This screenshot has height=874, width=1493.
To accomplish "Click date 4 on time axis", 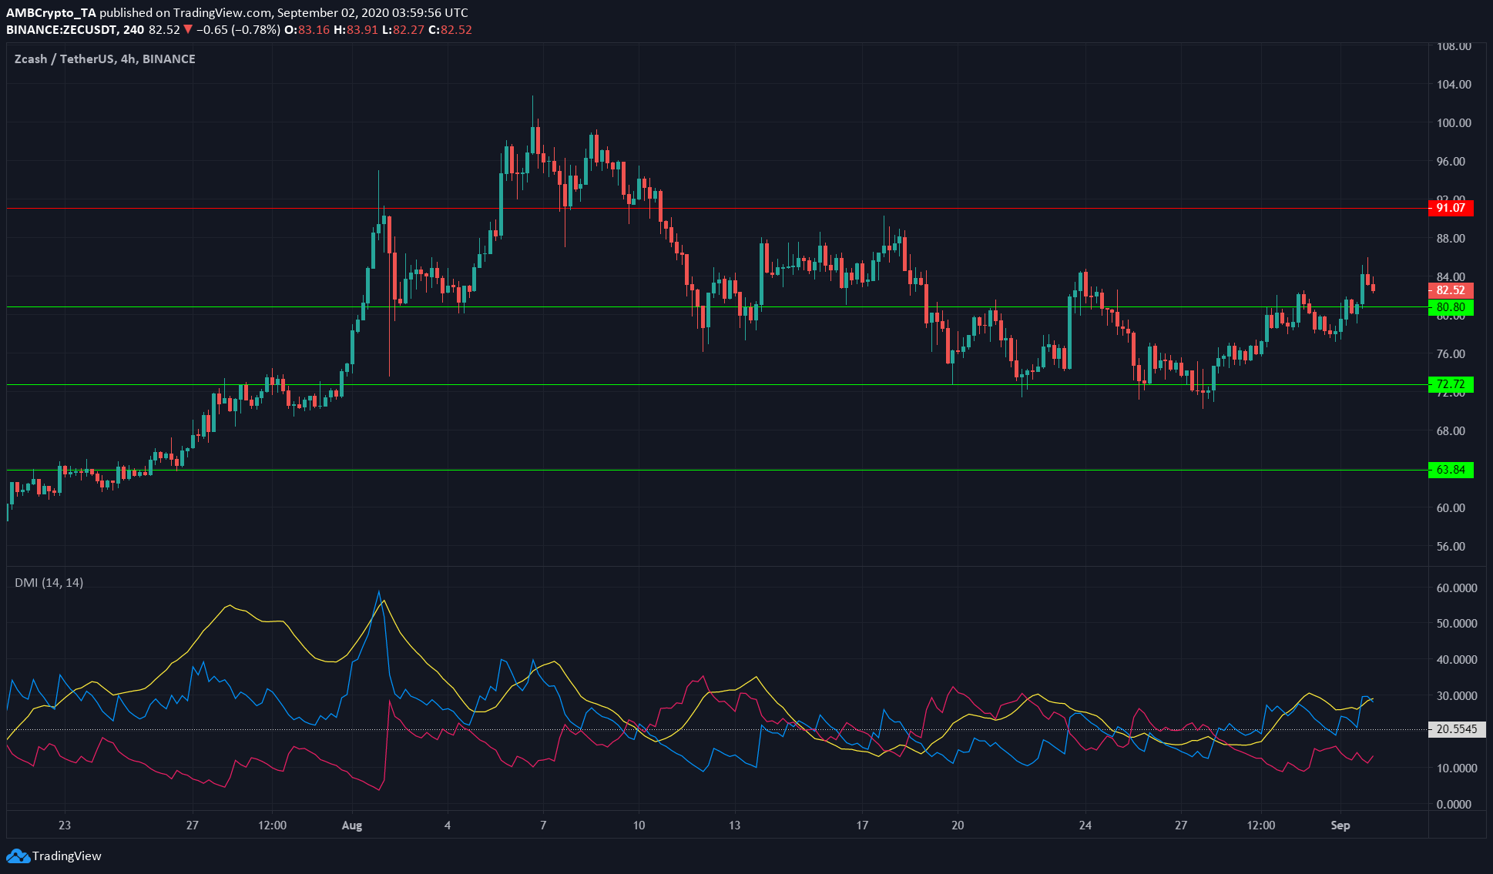I will tap(448, 825).
